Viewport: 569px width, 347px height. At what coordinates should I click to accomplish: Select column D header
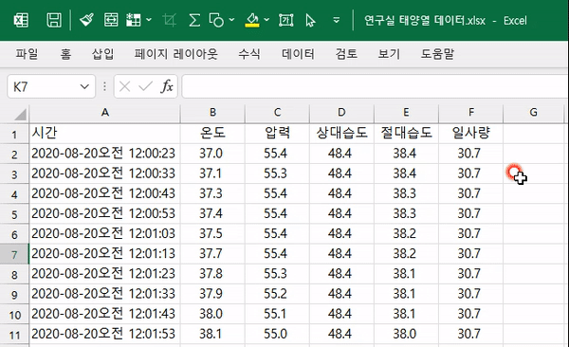(x=341, y=113)
